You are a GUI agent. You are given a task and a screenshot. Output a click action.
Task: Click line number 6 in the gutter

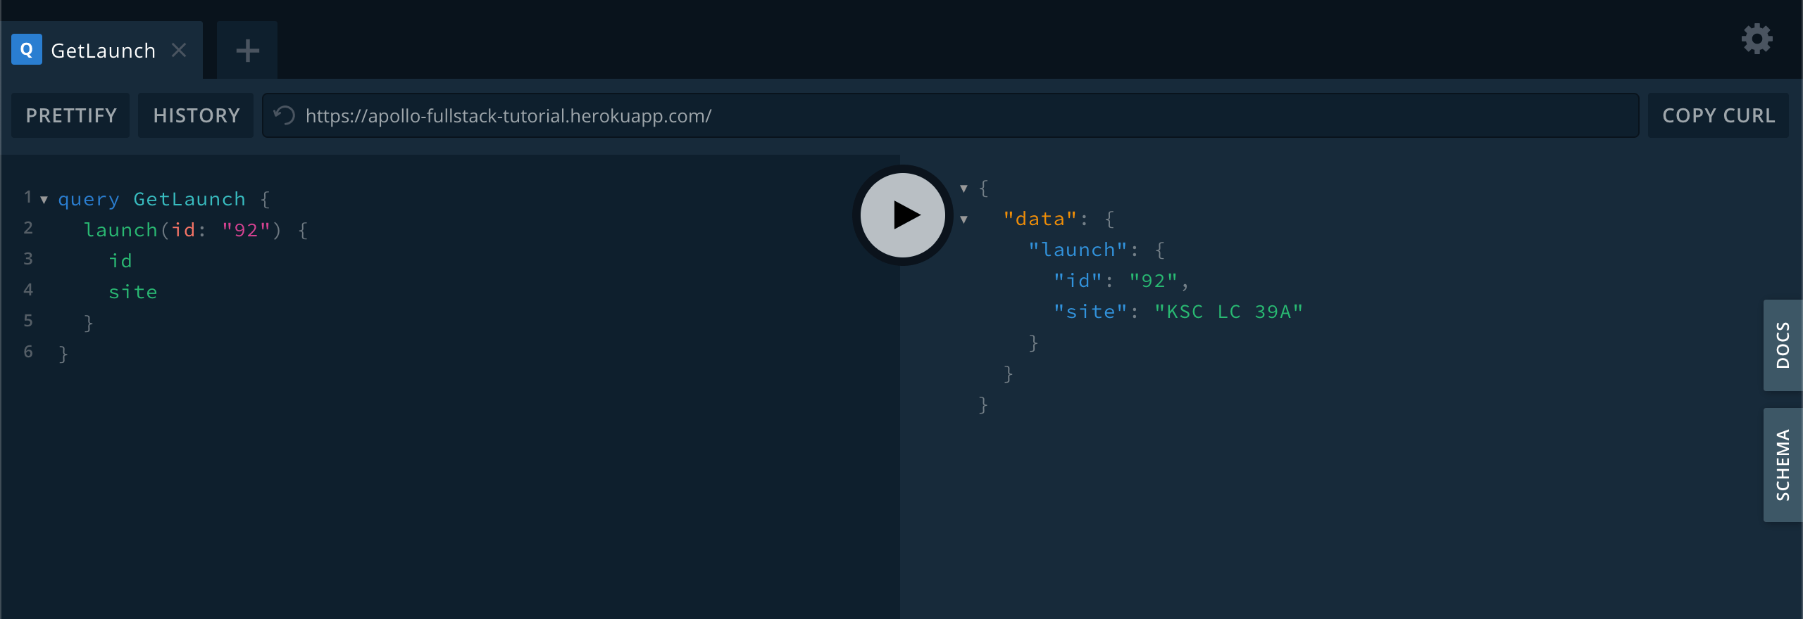28,351
